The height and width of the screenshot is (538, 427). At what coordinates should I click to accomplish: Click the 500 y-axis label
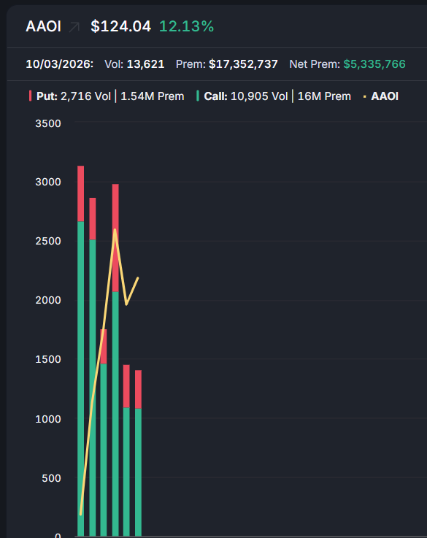51,478
